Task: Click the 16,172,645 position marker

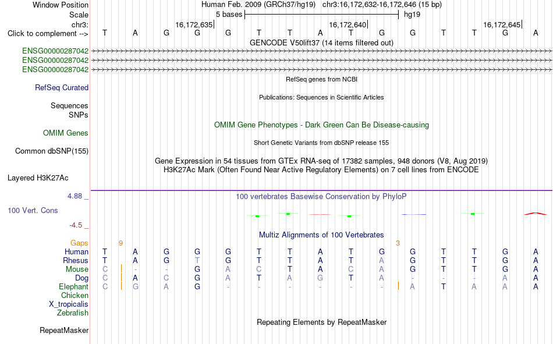Action: tap(502, 24)
